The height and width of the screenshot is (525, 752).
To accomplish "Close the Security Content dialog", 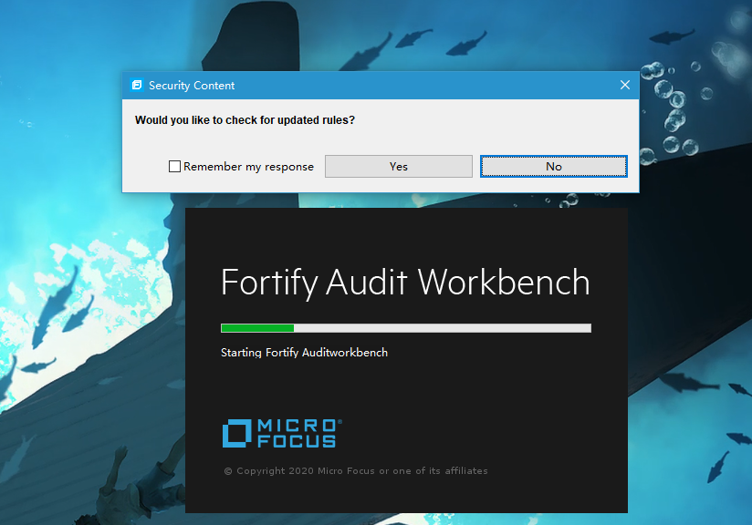I will point(625,85).
